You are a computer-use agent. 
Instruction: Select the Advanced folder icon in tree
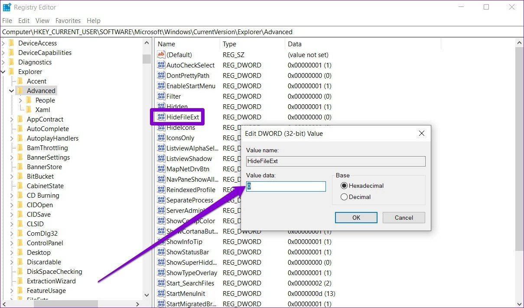pos(20,91)
